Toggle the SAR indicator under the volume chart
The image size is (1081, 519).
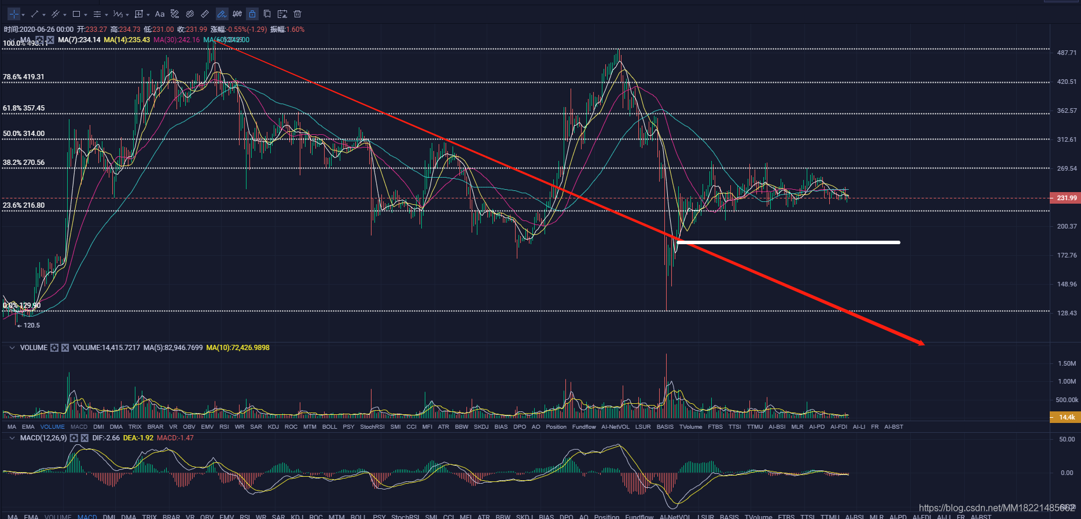click(x=256, y=427)
